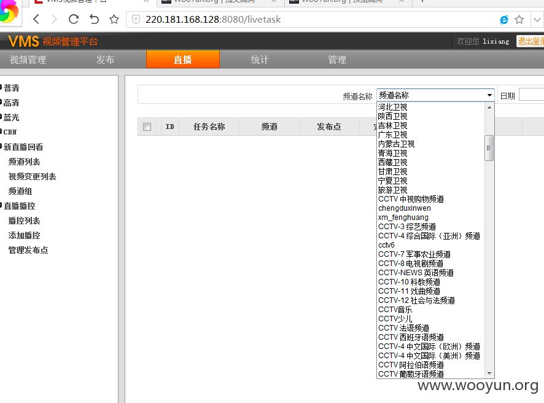Image resolution: width=544 pixels, height=403 pixels.
Task: Choose 青海卫视 from the channel list
Action: click(x=430, y=153)
